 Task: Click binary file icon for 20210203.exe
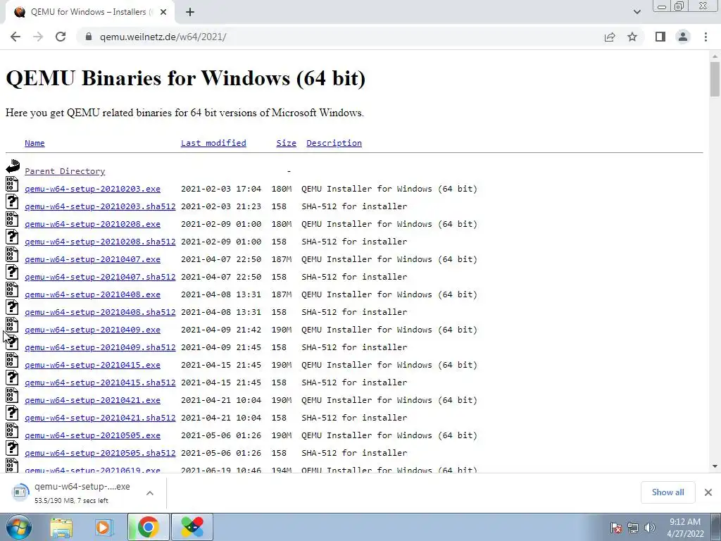click(12, 184)
